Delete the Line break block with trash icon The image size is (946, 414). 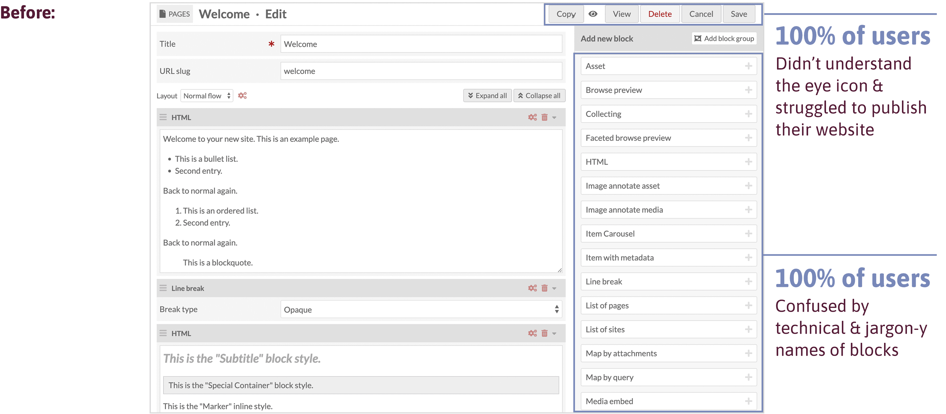click(x=544, y=288)
